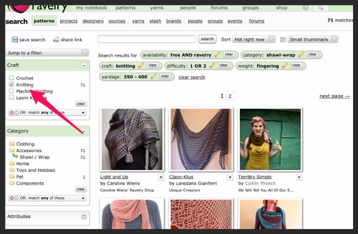Click the share link icon
The height and width of the screenshot is (234, 358).
point(56,40)
